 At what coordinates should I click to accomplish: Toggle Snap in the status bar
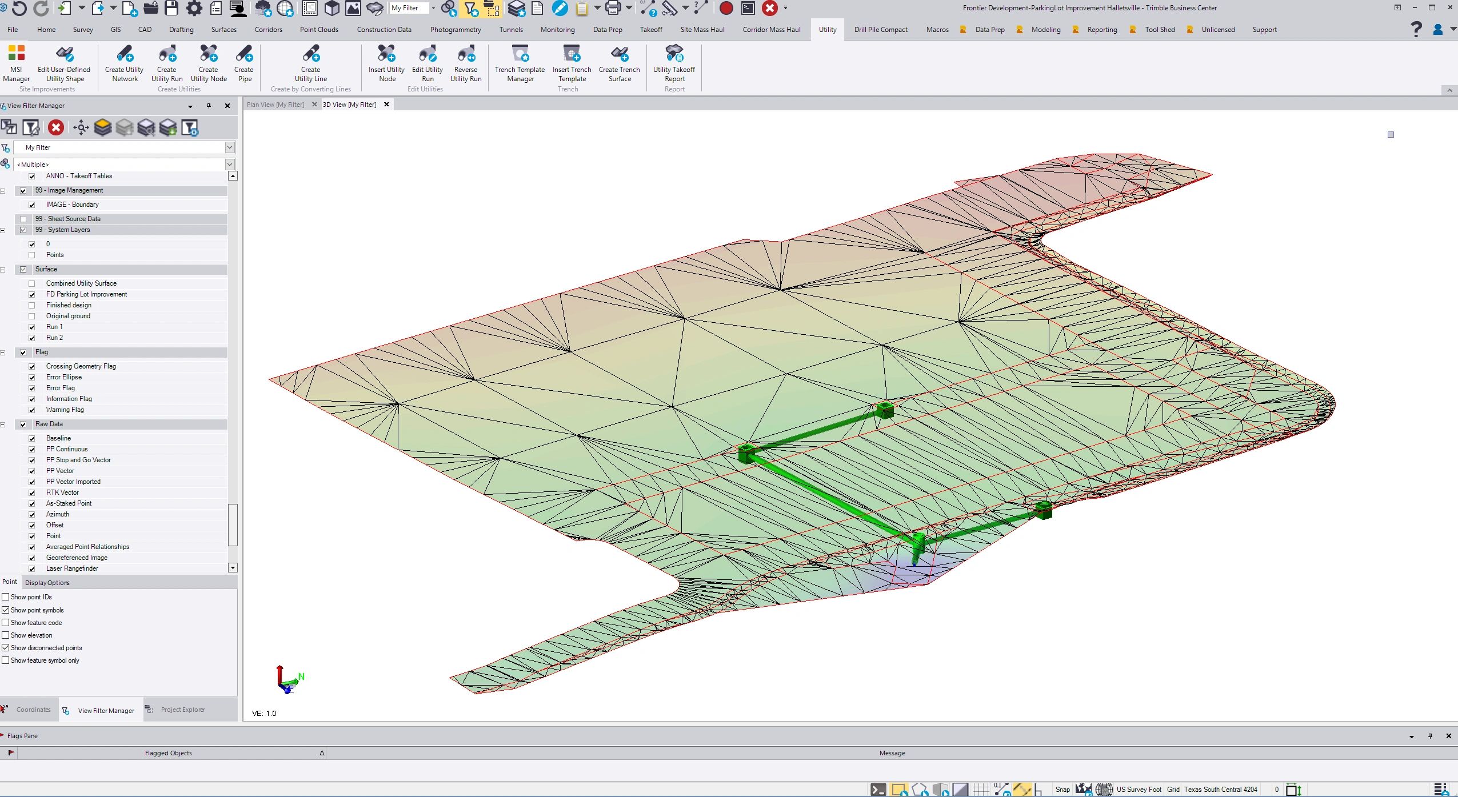tap(1062, 789)
